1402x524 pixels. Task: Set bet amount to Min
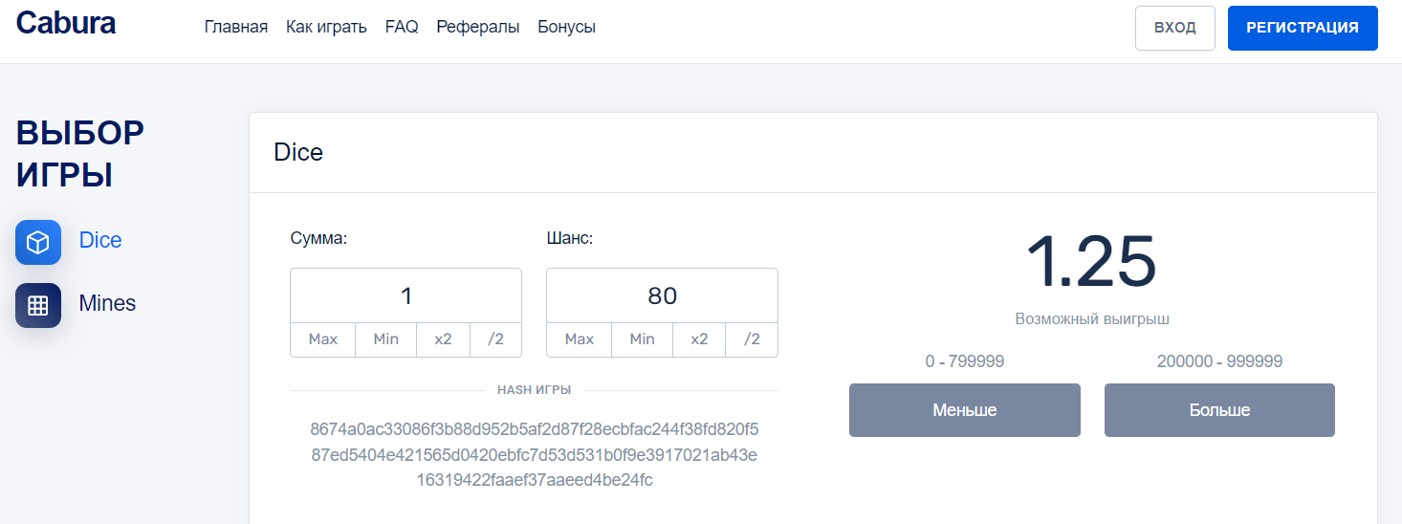click(386, 339)
